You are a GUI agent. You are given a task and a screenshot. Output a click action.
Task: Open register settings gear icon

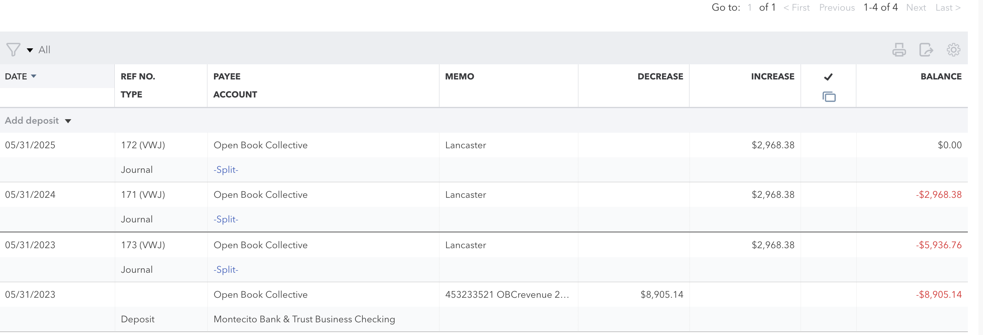[953, 50]
